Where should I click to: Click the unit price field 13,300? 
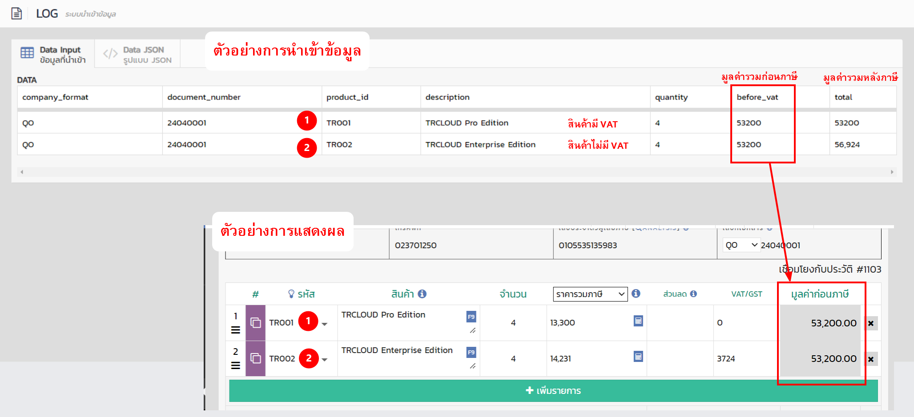tap(589, 323)
